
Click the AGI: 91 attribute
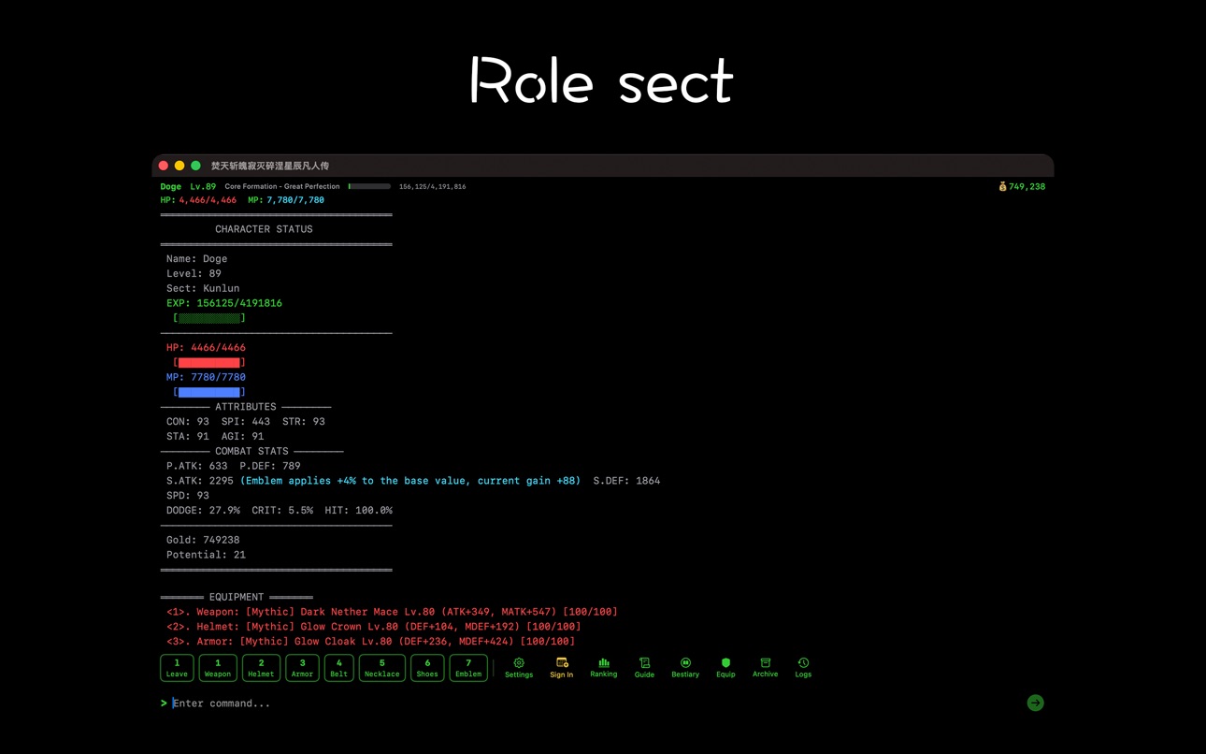[243, 437]
